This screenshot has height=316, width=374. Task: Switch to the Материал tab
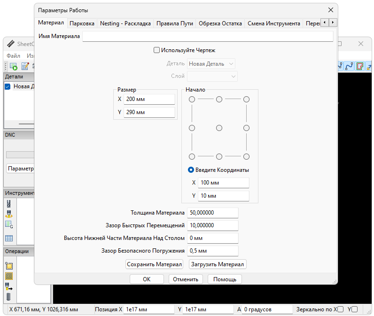[x=51, y=23]
